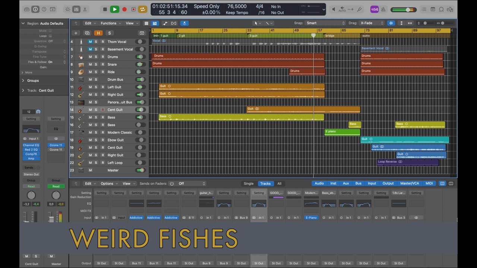Collapse the Region Audio Defaults section
The width and height of the screenshot is (477, 268).
[23, 23]
